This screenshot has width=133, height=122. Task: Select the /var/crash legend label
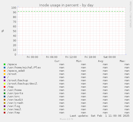[x=15, y=103]
